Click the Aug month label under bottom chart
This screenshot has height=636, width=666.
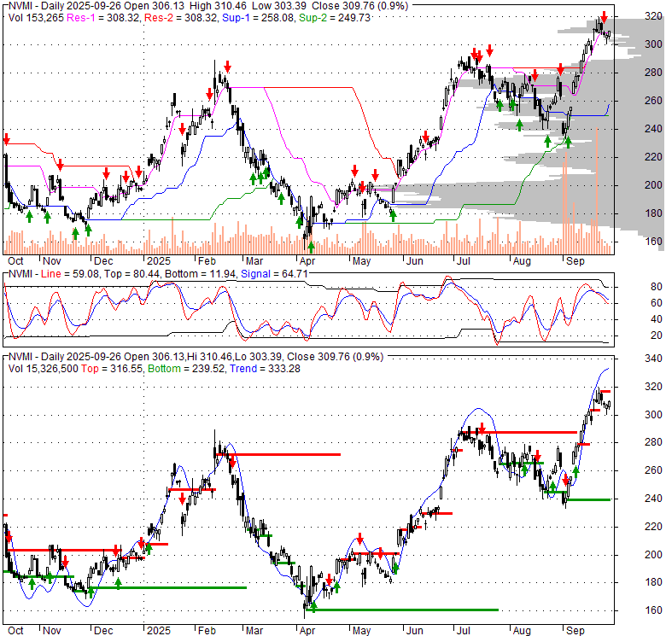click(522, 631)
